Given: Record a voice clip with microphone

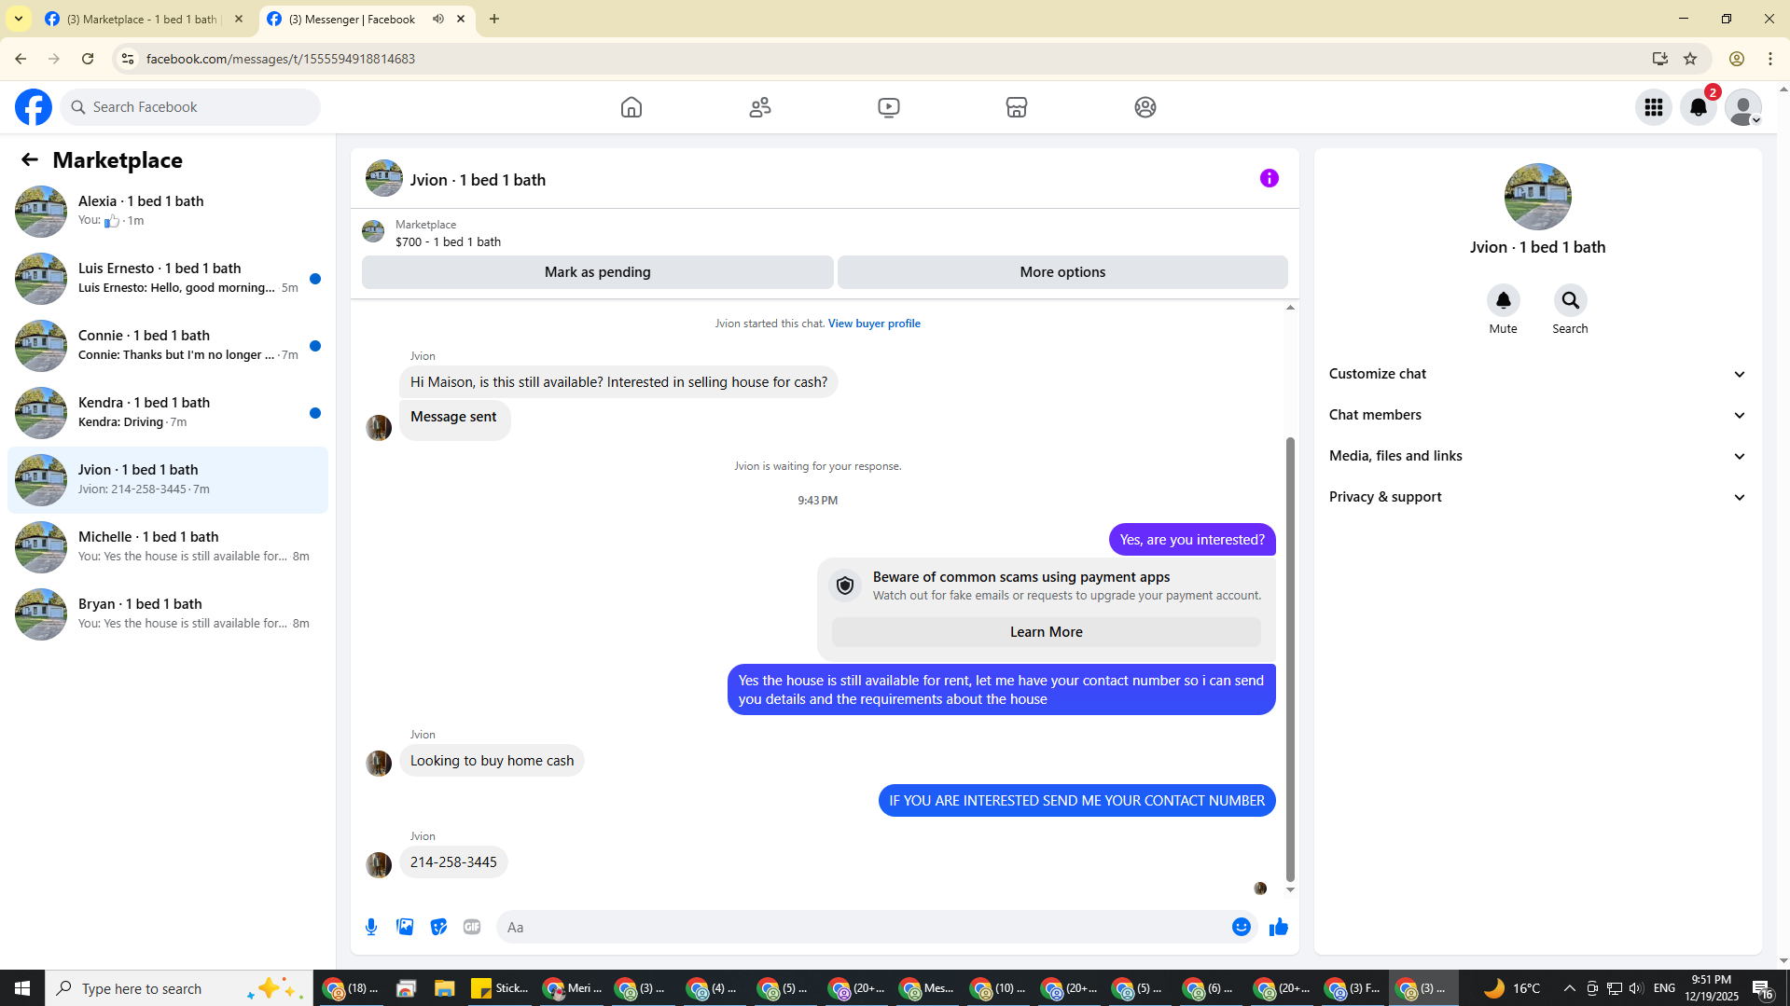Looking at the screenshot, I should tap(371, 927).
